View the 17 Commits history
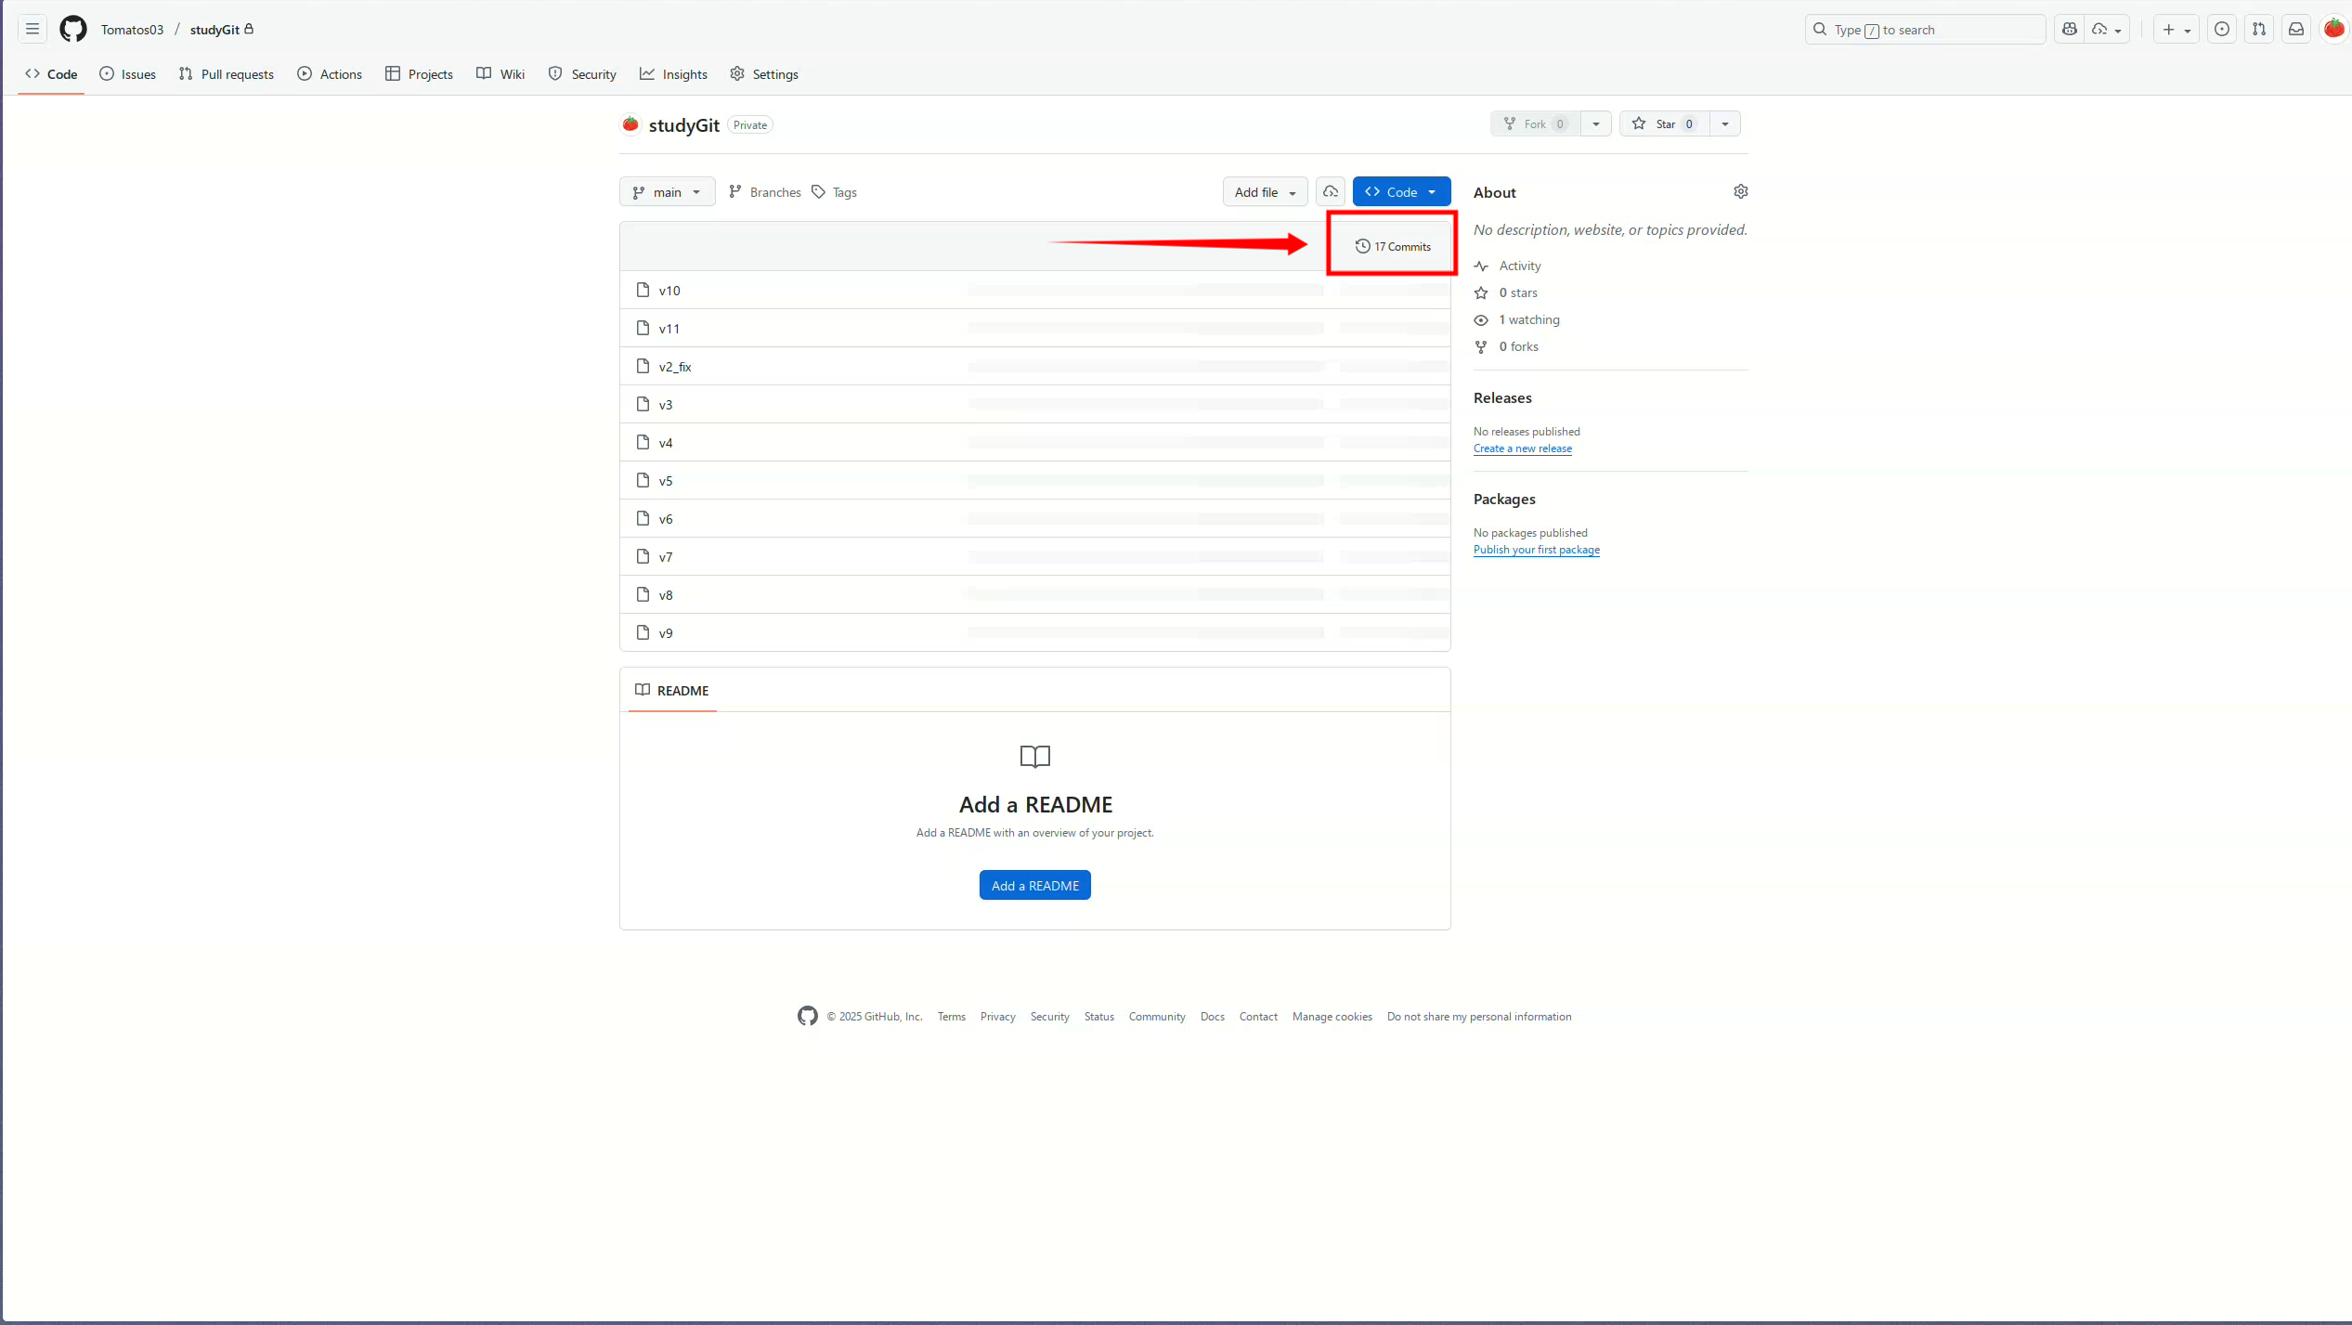 click(1393, 247)
